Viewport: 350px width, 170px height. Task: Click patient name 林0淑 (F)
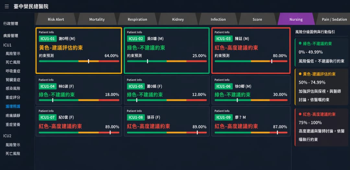(67, 86)
